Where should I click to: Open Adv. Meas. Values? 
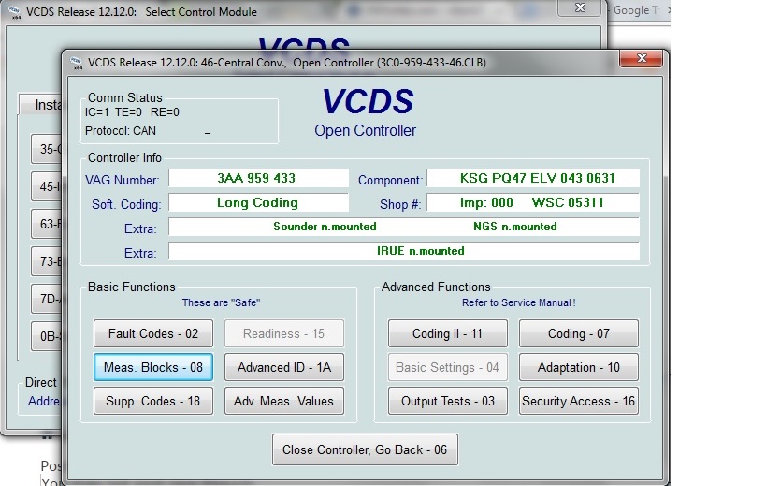pyautogui.click(x=284, y=401)
